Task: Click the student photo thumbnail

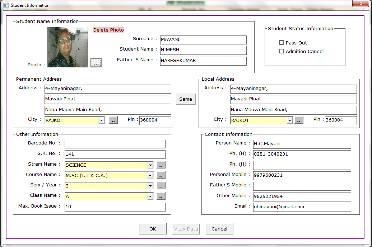Action: (x=68, y=47)
